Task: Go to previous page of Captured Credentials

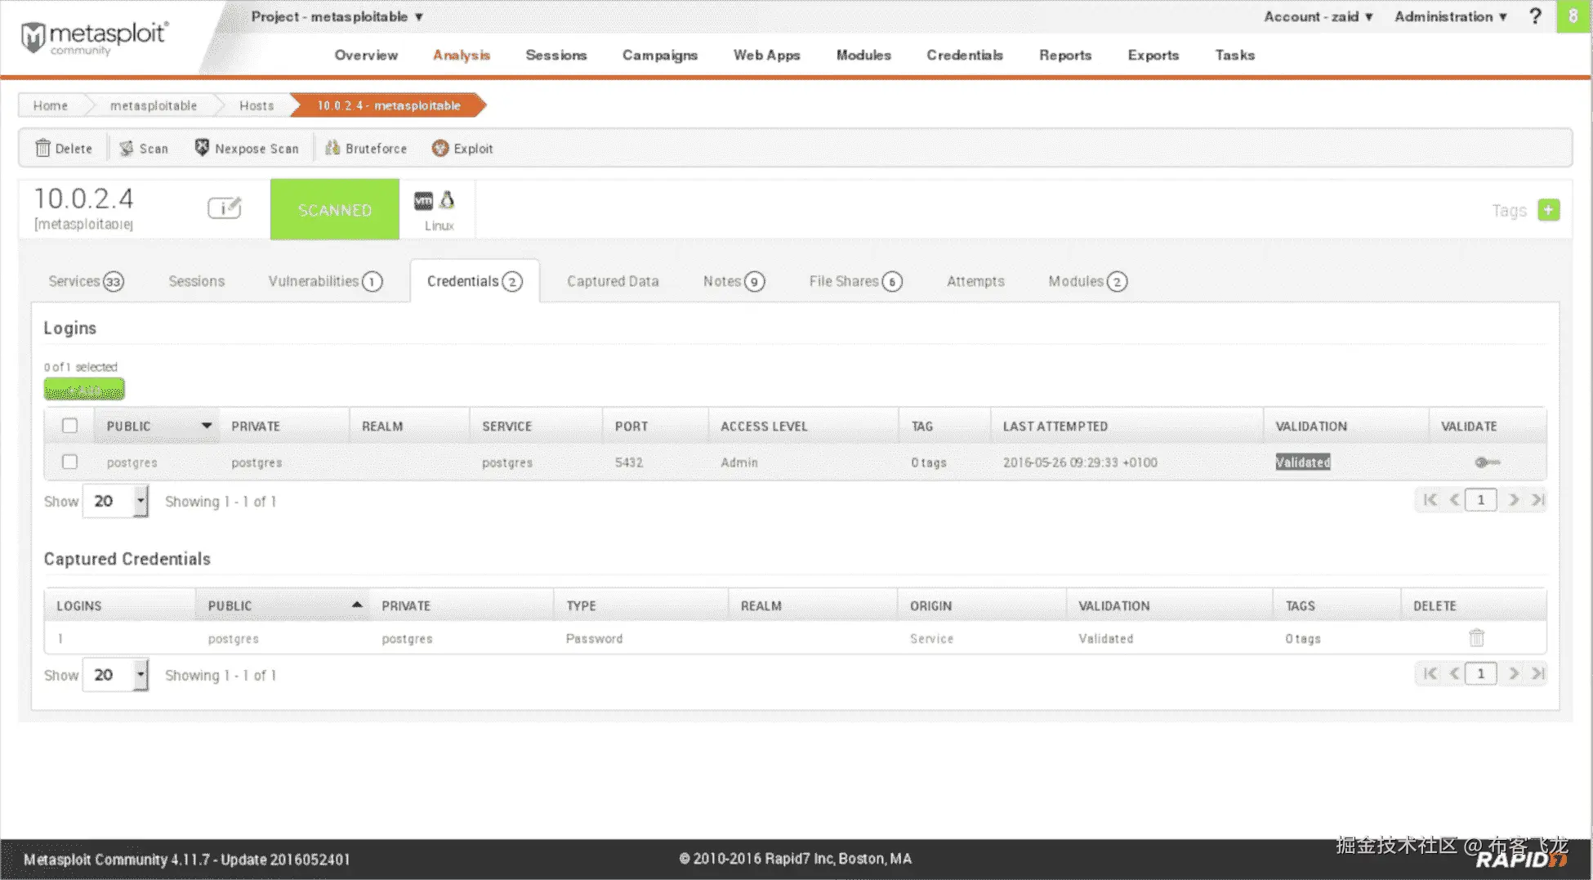Action: [x=1454, y=673]
